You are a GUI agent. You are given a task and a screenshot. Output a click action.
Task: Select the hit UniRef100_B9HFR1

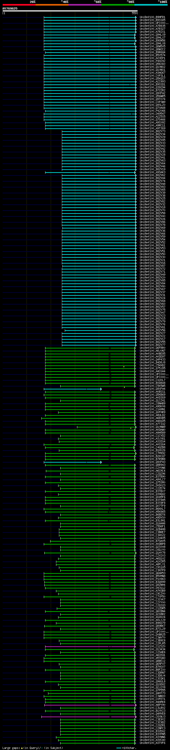pyautogui.click(x=152, y=17)
